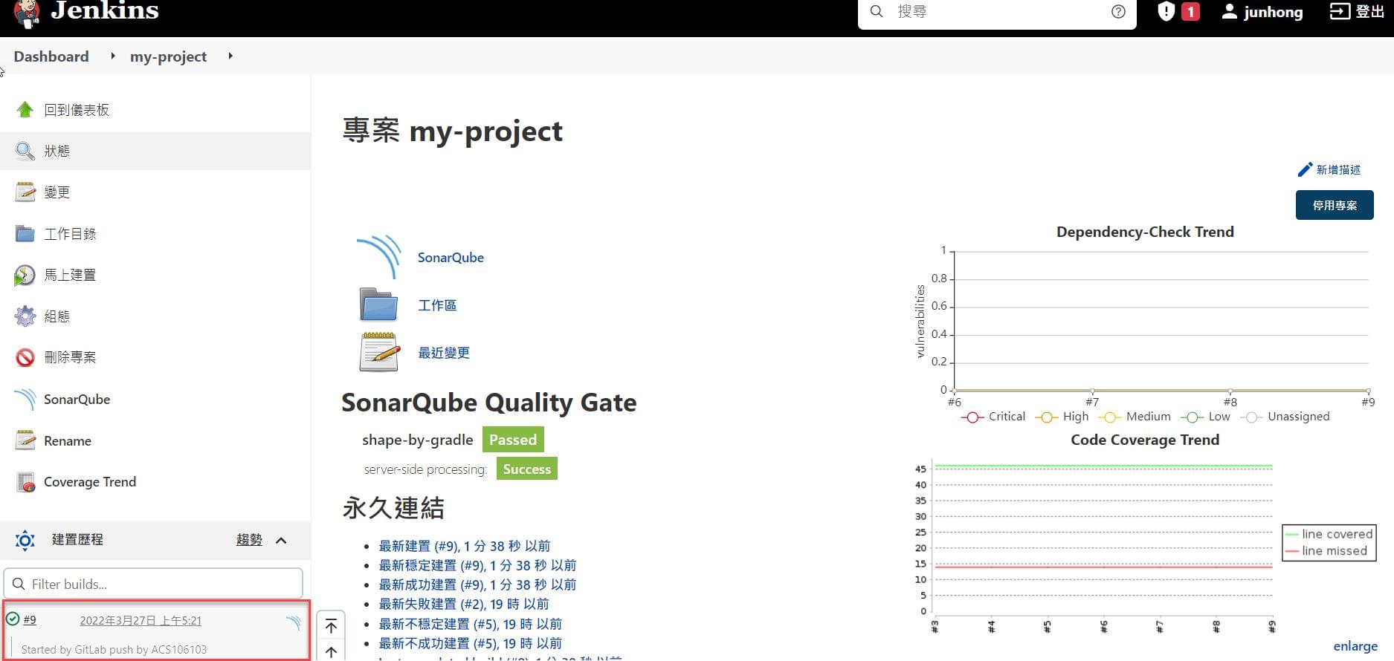Image resolution: width=1394 pixels, height=661 pixels.
Task: Open 最新建置 (#9) permalink
Action: coord(465,546)
